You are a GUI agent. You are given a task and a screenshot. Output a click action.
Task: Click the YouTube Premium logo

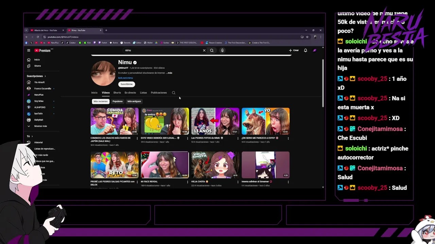coord(43,50)
